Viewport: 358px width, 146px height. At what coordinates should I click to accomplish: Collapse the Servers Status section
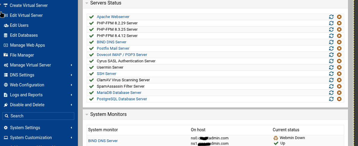point(87,3)
